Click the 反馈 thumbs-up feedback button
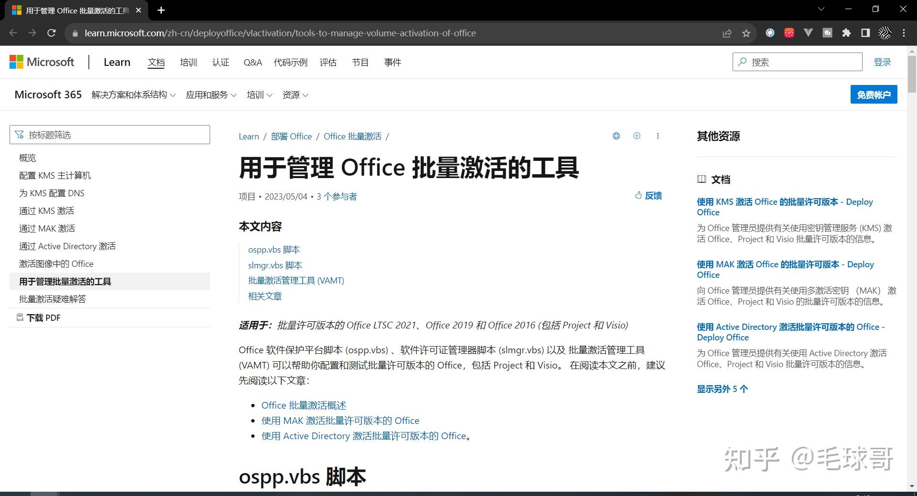 (x=648, y=196)
